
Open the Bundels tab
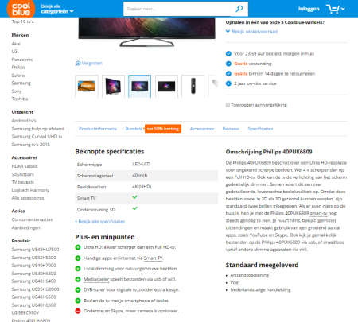[x=134, y=129]
